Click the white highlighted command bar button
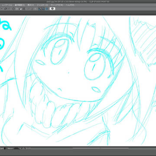This screenshot has height=156, width=156. pyautogui.click(x=52, y=9)
